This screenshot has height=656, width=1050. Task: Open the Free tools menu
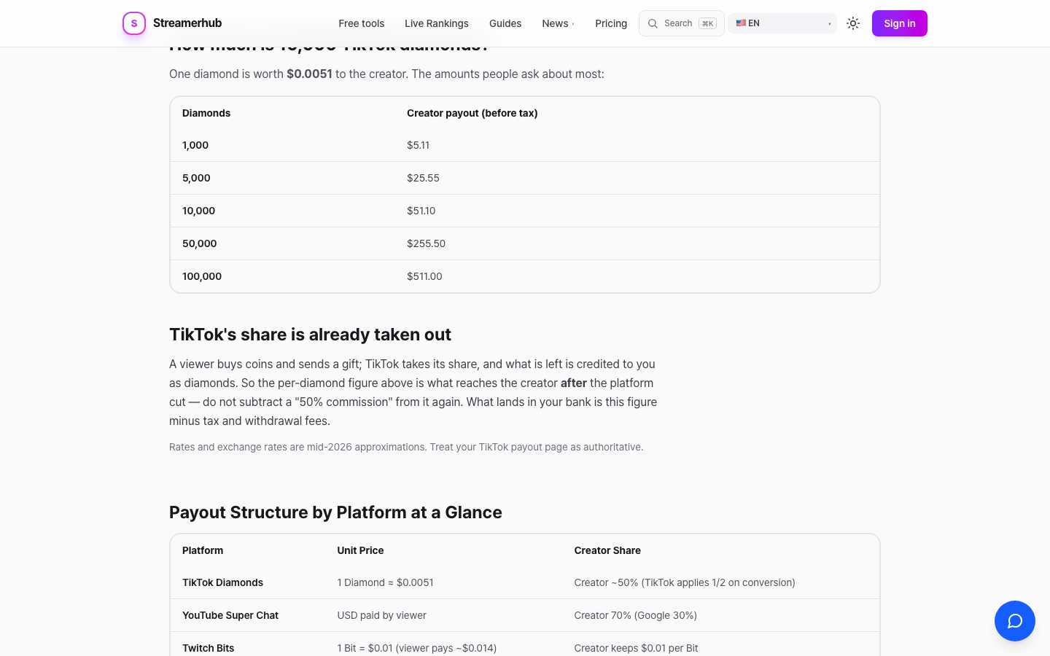tap(361, 23)
